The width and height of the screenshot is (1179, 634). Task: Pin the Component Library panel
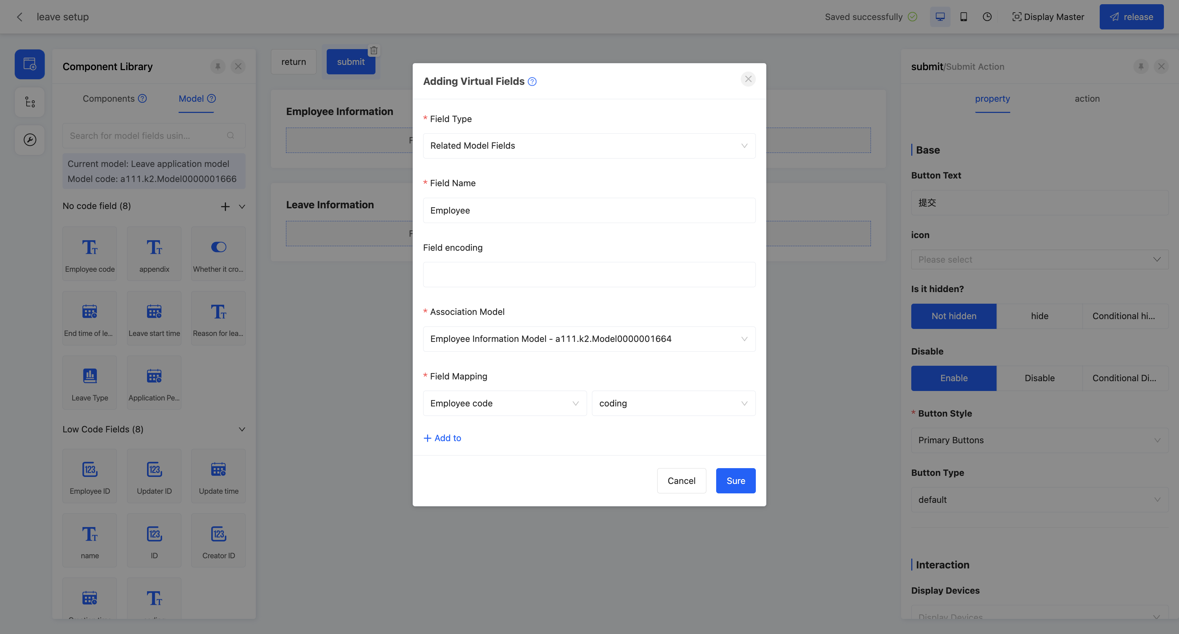tap(218, 67)
